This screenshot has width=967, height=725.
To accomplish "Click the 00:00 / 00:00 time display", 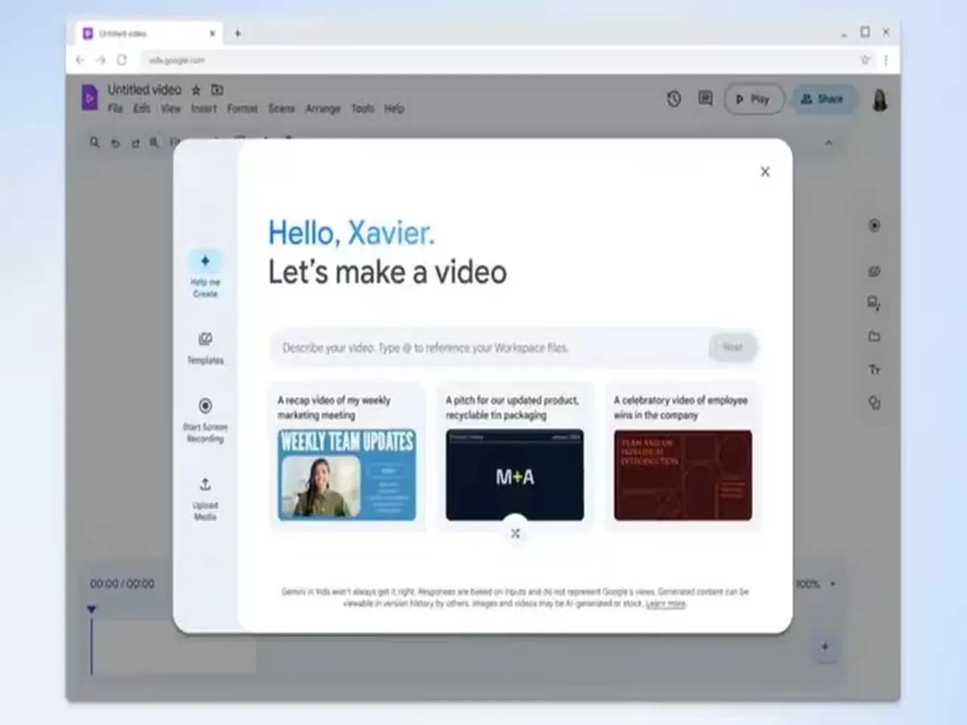I will [122, 584].
